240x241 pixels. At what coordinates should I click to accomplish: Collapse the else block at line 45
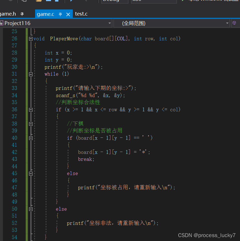(31, 174)
